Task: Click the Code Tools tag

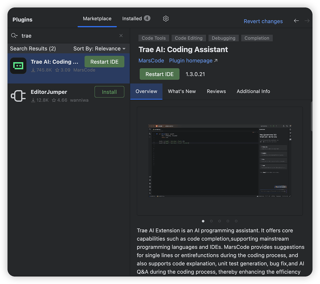Action: [154, 38]
